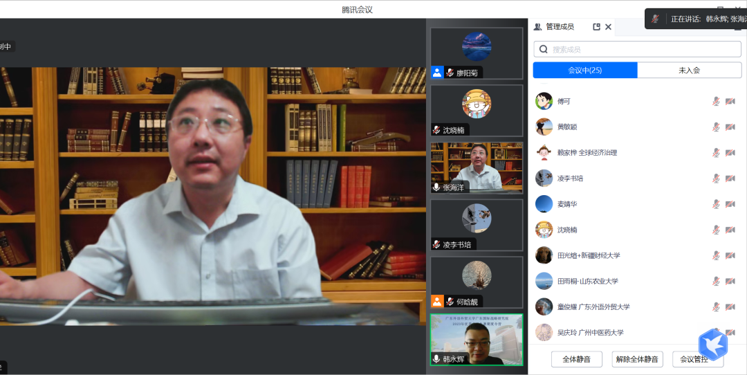The image size is (747, 375).
Task: Switch to the 未入会 tab
Action: (689, 71)
